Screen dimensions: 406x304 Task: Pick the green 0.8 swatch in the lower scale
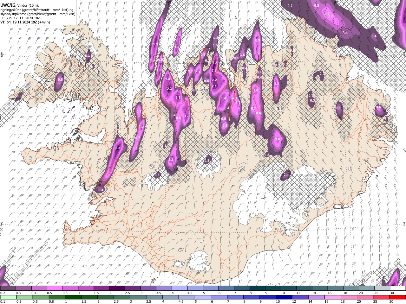point(57,297)
